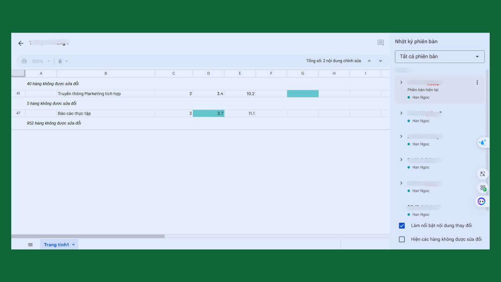Screen dimensions: 501x282
Task: Open the comment history icon top right
Action: (380, 43)
